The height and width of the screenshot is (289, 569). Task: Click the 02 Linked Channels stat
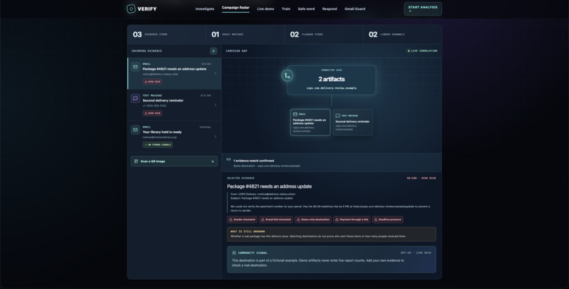pyautogui.click(x=402, y=35)
